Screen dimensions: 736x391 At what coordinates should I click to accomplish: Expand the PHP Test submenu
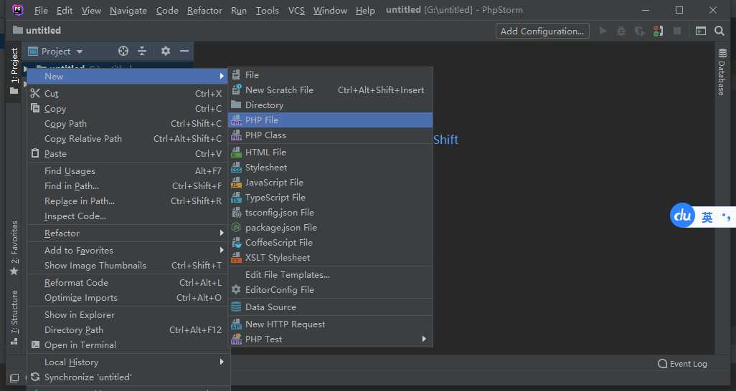click(331, 339)
